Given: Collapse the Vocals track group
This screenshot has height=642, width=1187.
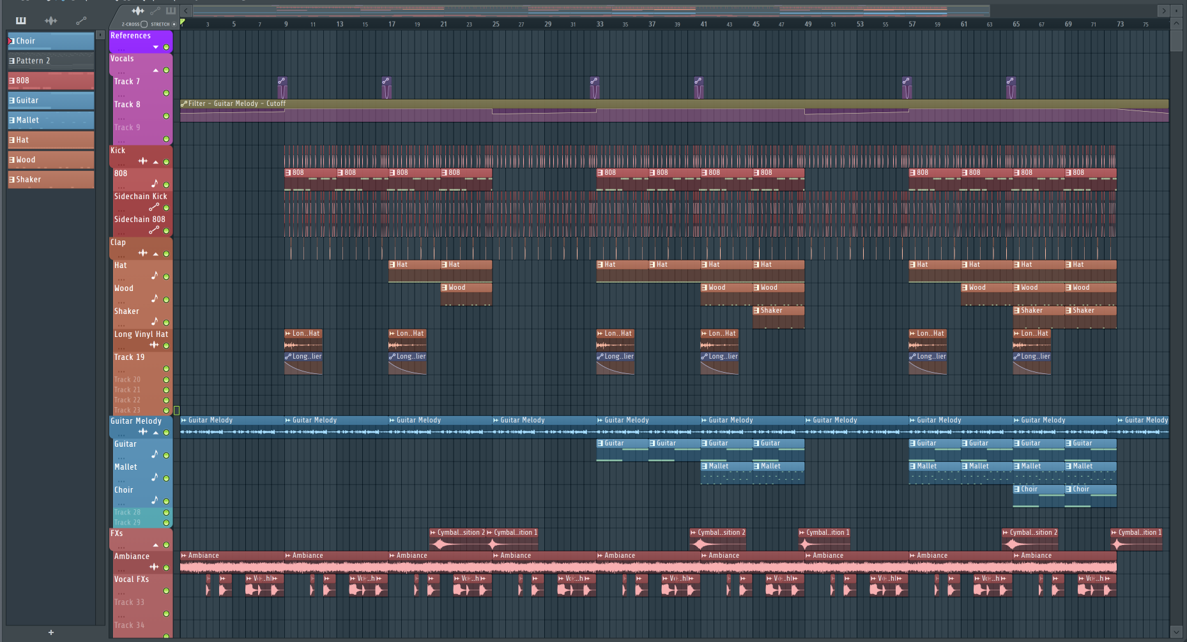Looking at the screenshot, I should 155,70.
